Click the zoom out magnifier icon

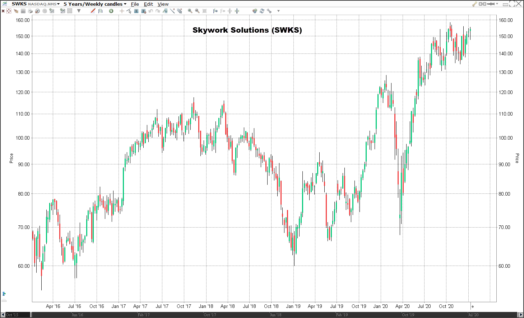pos(197,11)
